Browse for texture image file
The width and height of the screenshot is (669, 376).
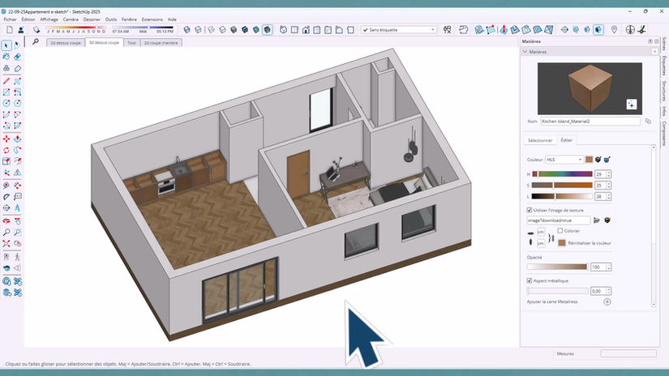point(597,220)
